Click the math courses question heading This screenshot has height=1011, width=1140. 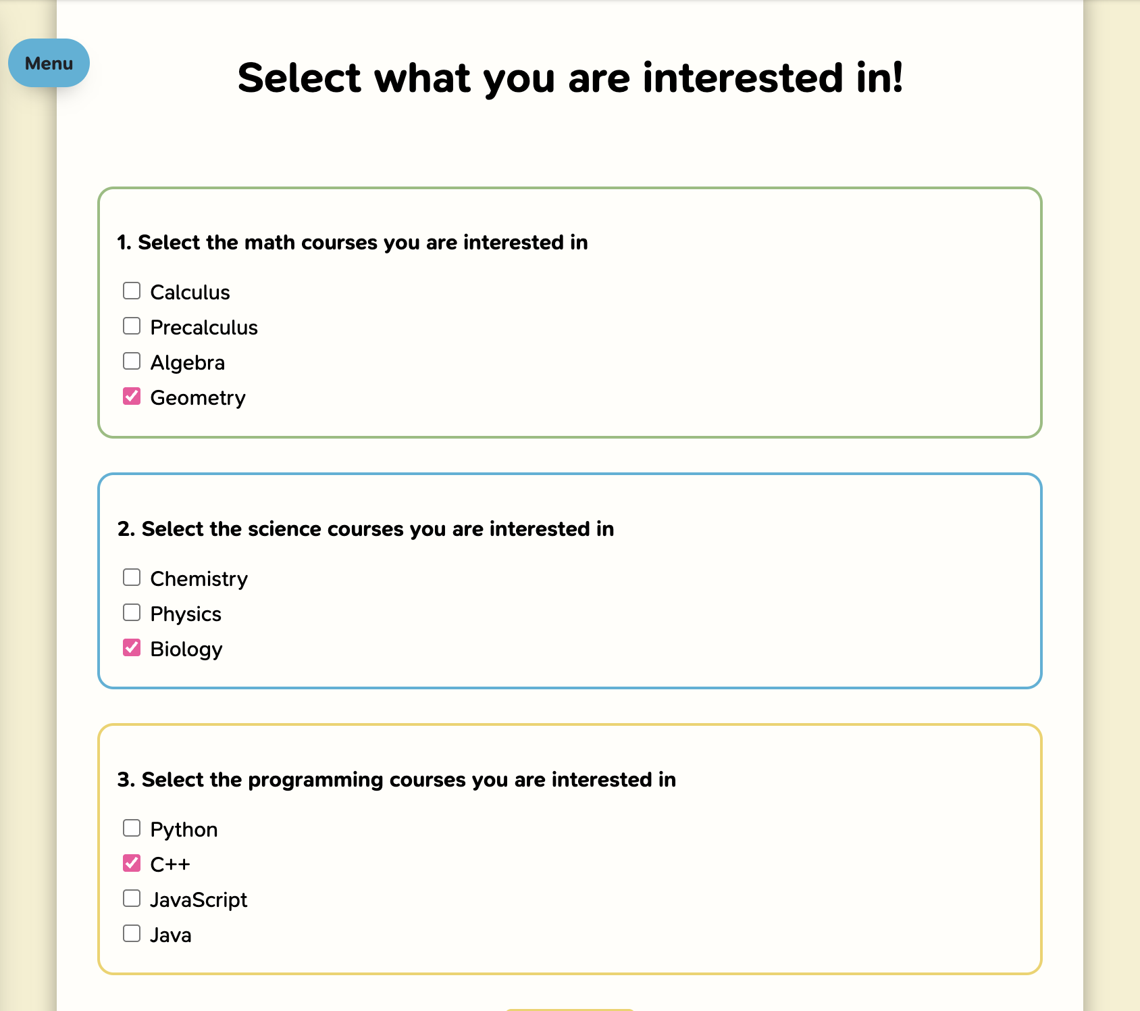tap(352, 242)
